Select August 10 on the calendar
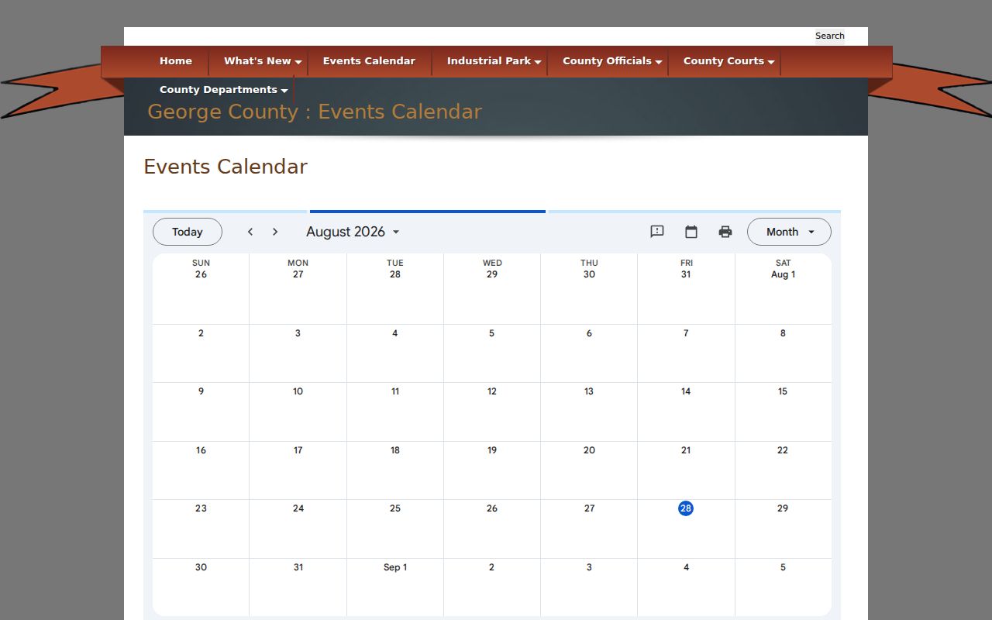 298,391
